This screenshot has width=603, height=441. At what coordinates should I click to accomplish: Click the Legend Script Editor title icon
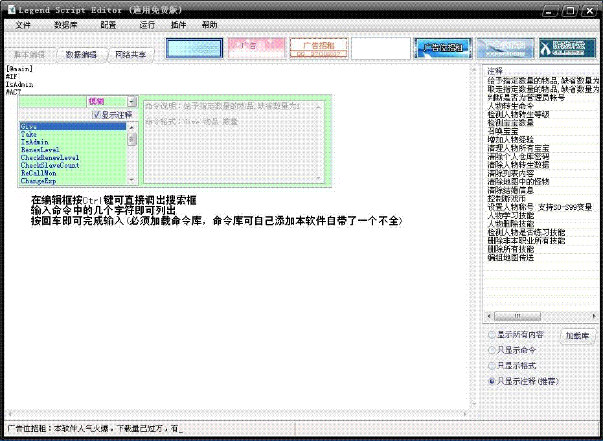11,10
